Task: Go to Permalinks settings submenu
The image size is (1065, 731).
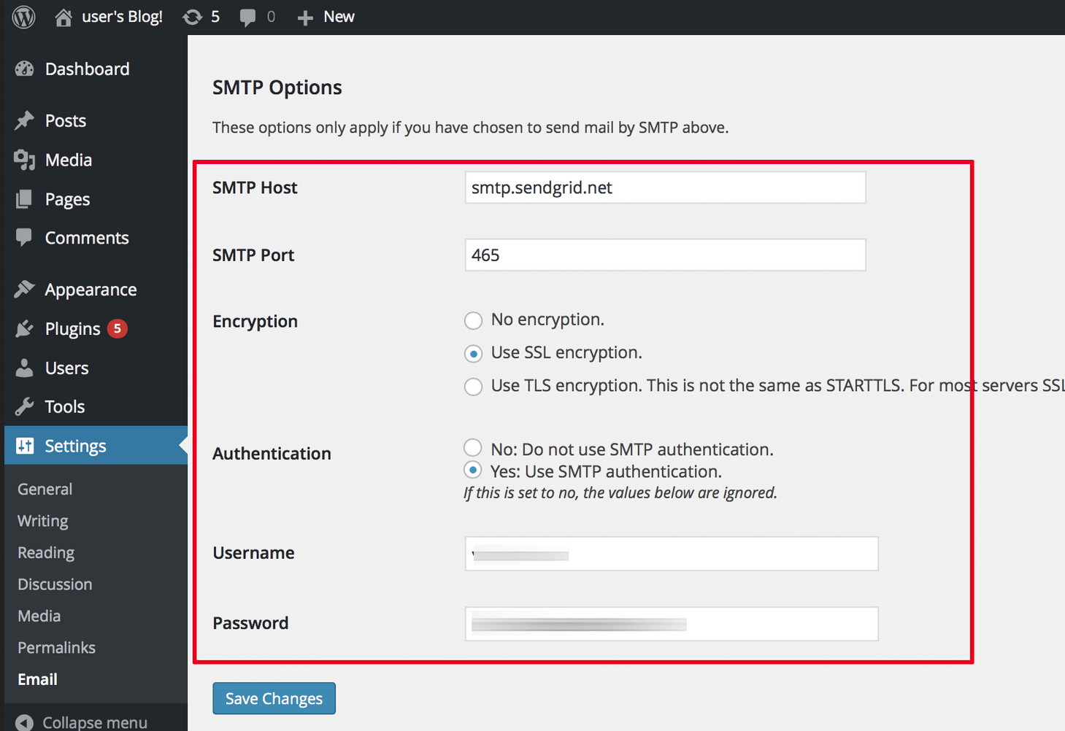Action: coord(56,648)
